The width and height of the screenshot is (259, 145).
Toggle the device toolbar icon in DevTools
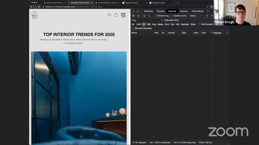point(138,11)
